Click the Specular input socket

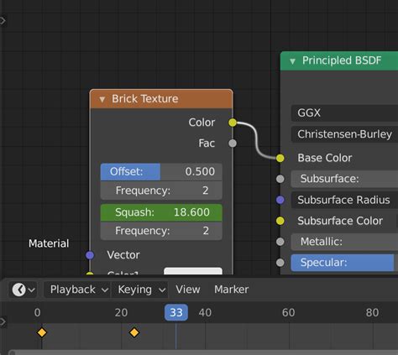pos(280,263)
